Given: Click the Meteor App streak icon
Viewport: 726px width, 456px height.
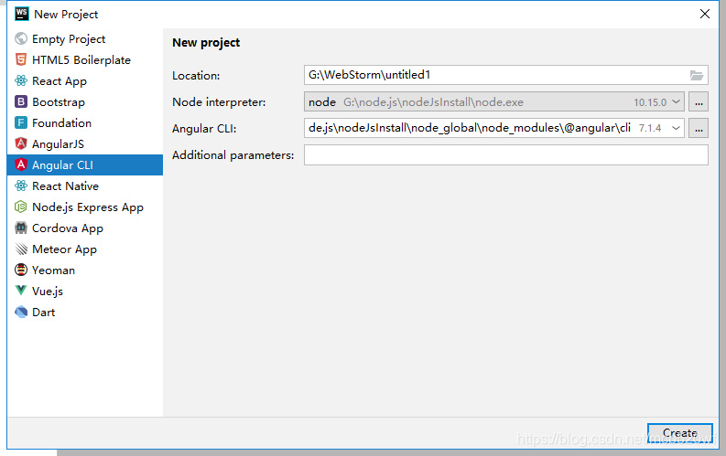Looking at the screenshot, I should pyautogui.click(x=21, y=249).
